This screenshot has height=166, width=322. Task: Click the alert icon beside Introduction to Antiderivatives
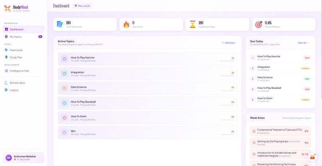(254, 154)
